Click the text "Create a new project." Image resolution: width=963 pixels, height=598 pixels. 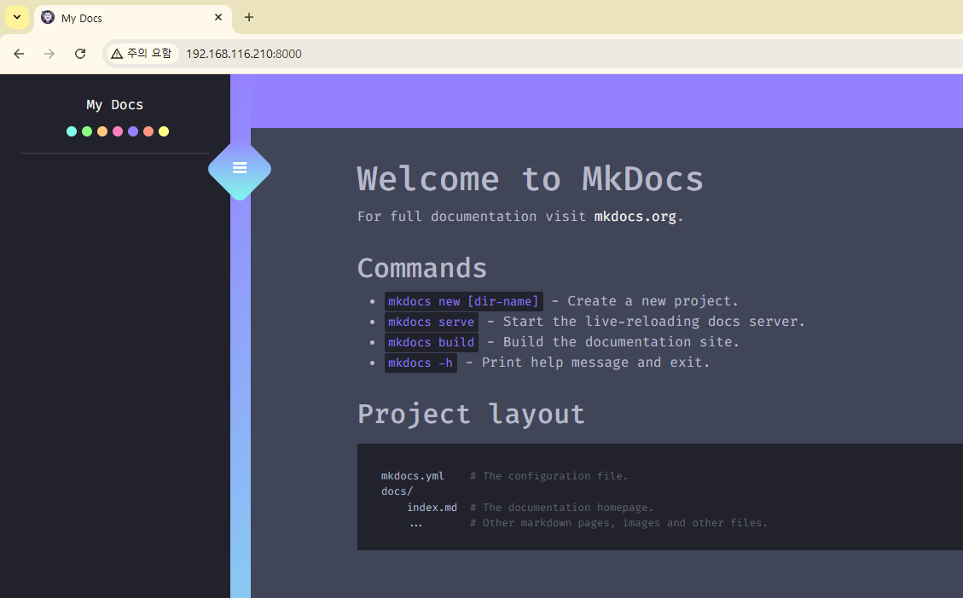pyautogui.click(x=653, y=301)
